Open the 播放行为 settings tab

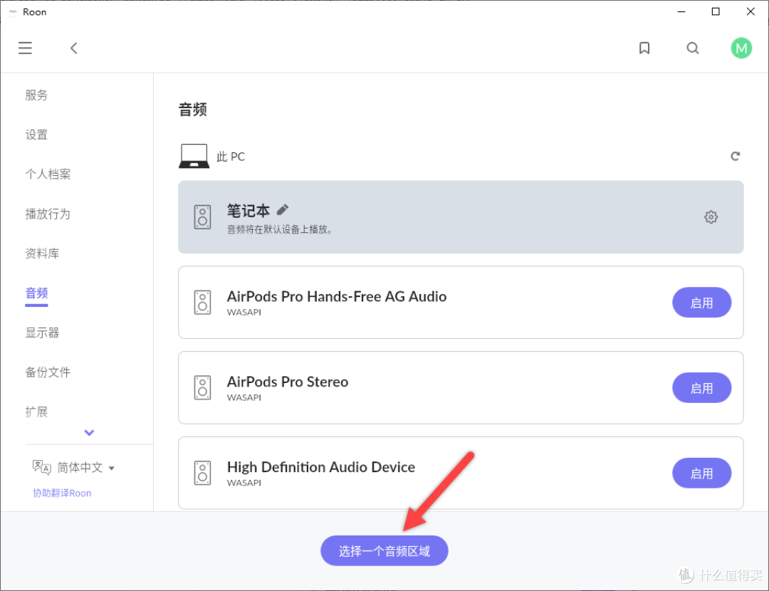48,214
